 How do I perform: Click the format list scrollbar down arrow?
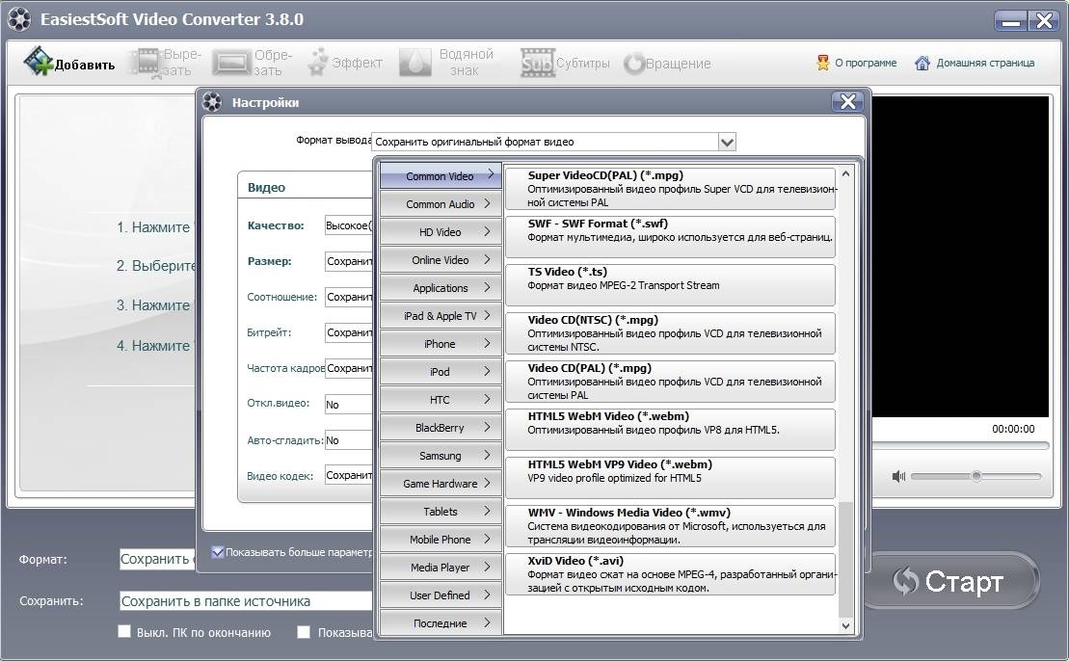[845, 625]
